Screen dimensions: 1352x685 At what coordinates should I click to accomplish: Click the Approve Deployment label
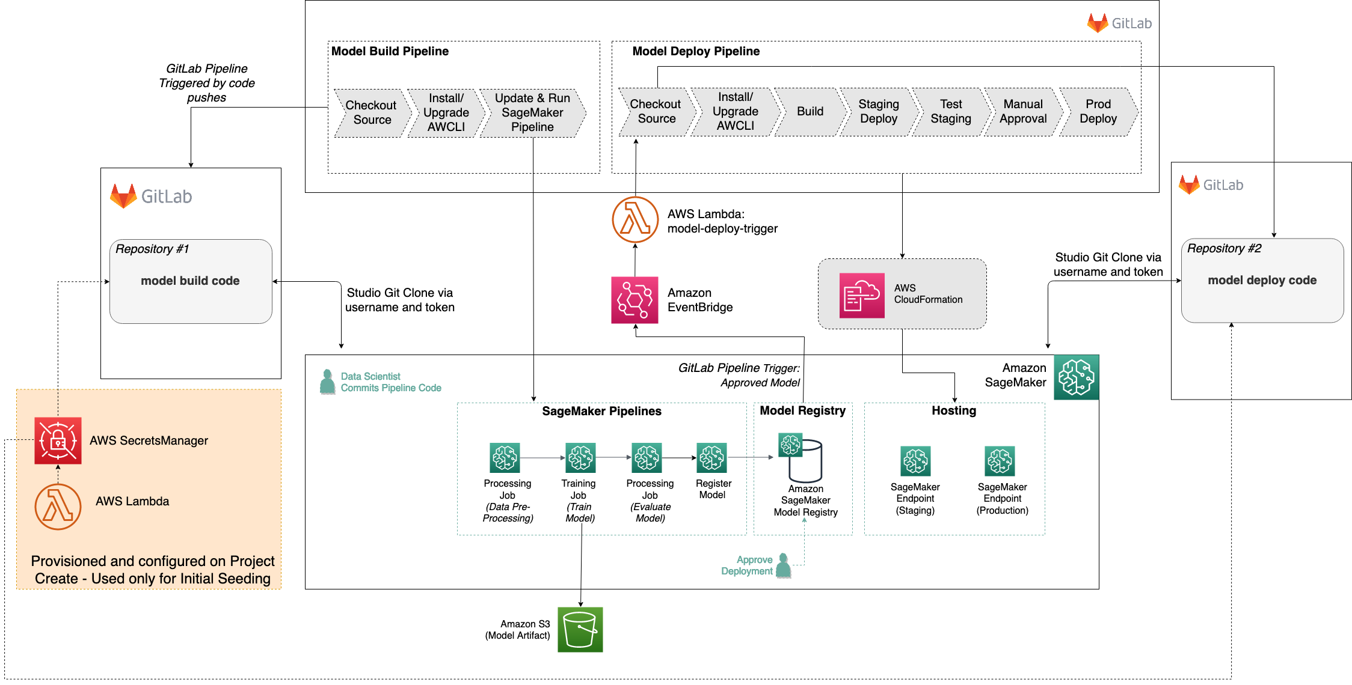pos(747,565)
